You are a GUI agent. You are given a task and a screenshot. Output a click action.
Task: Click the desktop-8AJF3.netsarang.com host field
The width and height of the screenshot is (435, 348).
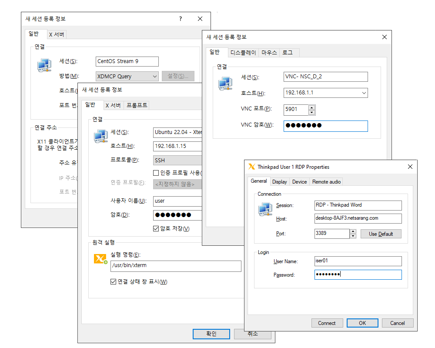pyautogui.click(x=358, y=218)
